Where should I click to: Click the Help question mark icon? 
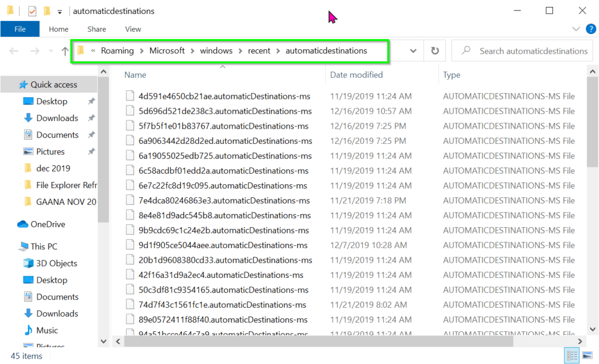coord(591,29)
